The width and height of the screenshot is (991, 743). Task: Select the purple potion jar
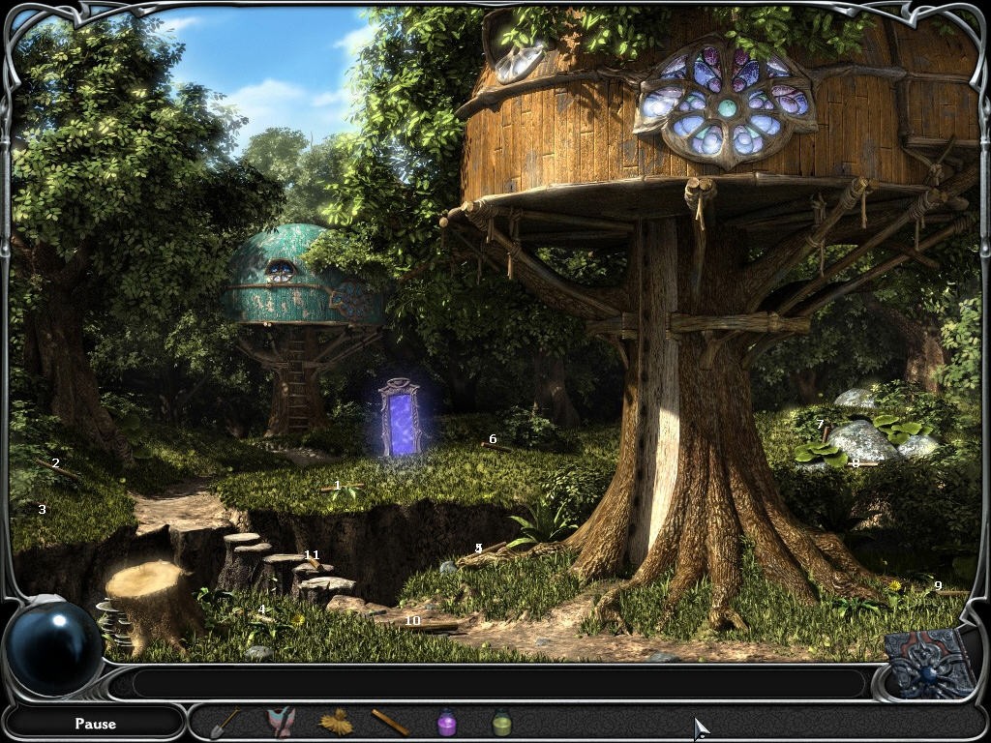[x=446, y=723]
